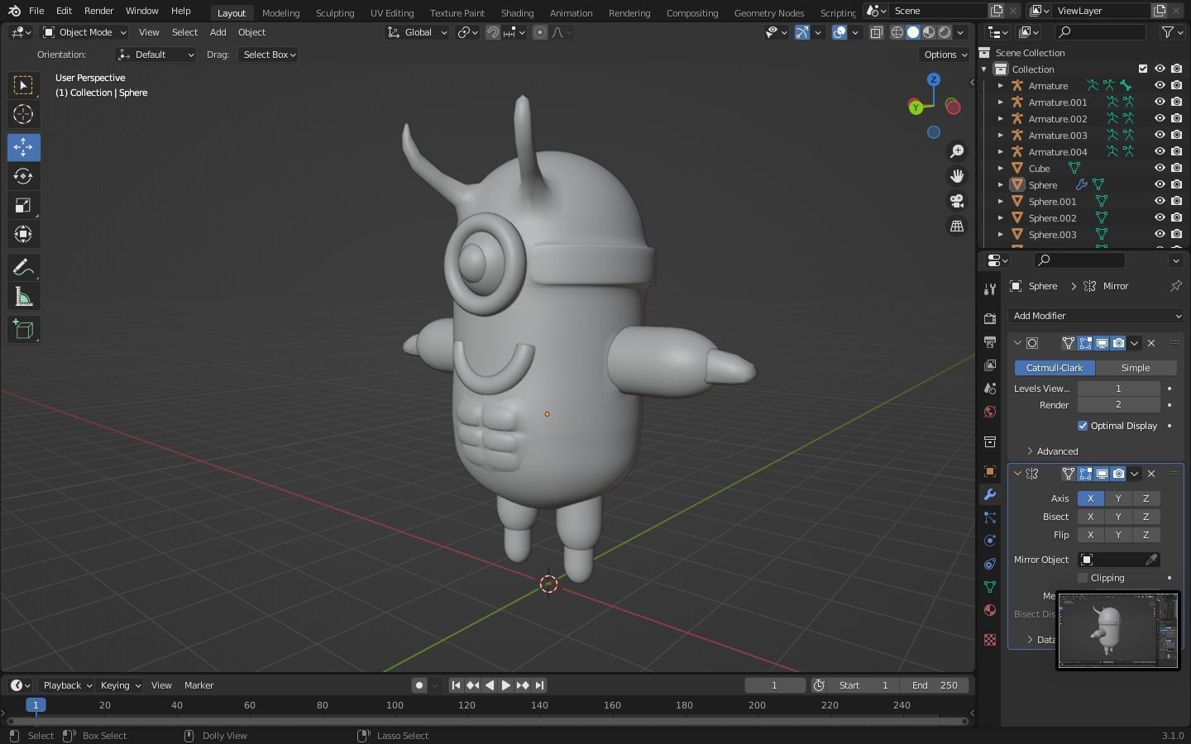This screenshot has width=1191, height=744.
Task: Toggle visibility of Sphere.002
Action: (x=1160, y=217)
